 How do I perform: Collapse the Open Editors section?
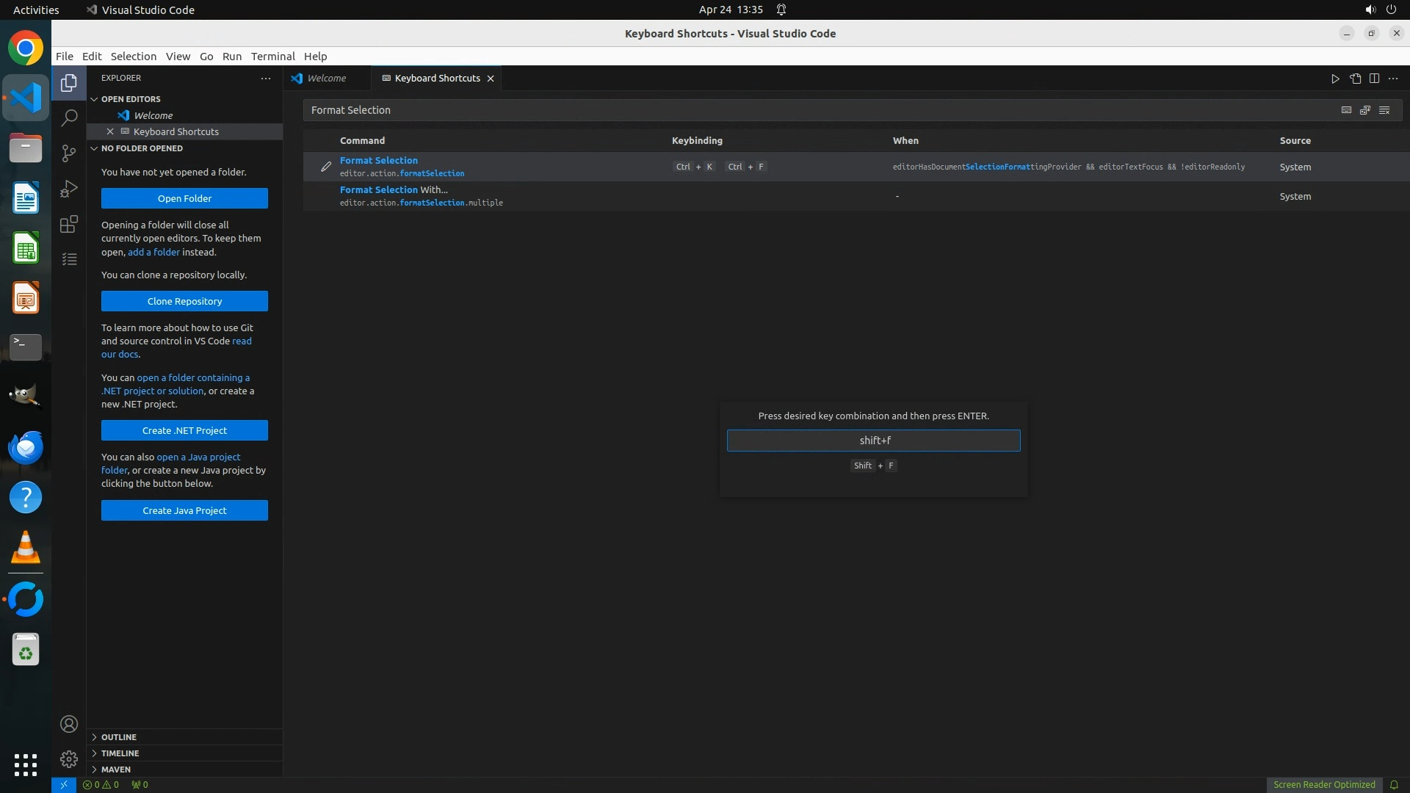131,99
